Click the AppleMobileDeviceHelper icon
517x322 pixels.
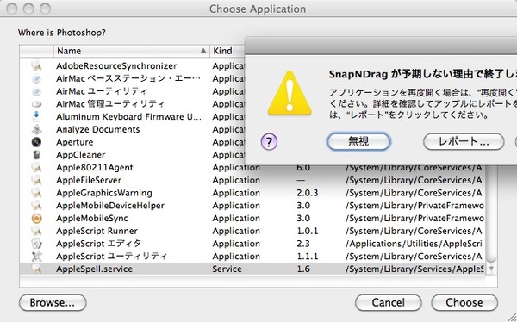point(36,205)
